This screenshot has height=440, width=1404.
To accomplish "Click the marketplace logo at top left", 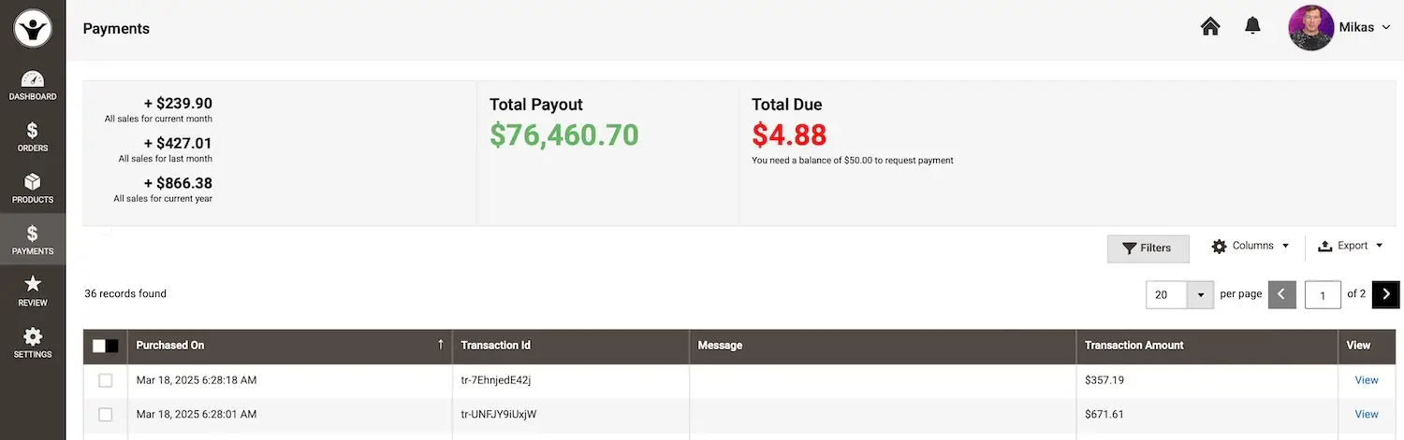I will pos(33,29).
